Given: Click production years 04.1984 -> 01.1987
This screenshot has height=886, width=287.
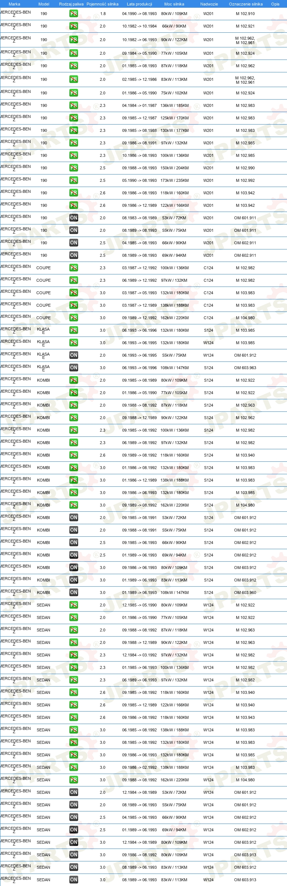Looking at the screenshot, I should (139, 105).
